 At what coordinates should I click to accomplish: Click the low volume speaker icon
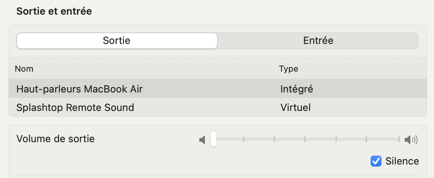point(202,140)
